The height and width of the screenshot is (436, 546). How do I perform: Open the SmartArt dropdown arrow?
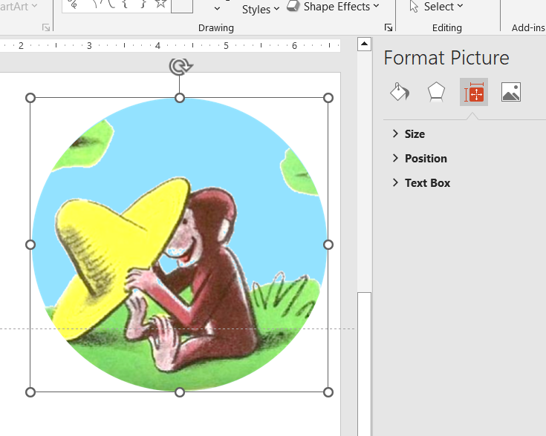tap(34, 6)
